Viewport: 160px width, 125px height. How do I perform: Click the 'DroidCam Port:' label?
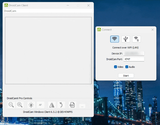pyautogui.click(x=115, y=59)
